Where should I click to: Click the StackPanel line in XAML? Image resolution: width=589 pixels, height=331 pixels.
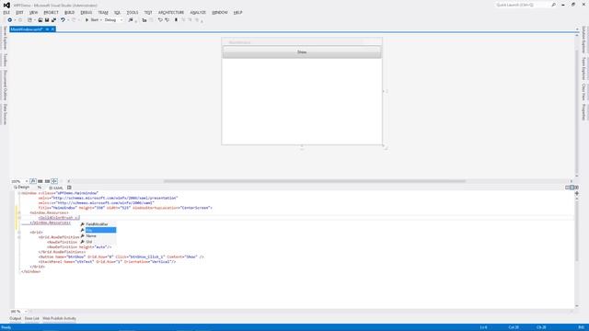[x=107, y=262]
